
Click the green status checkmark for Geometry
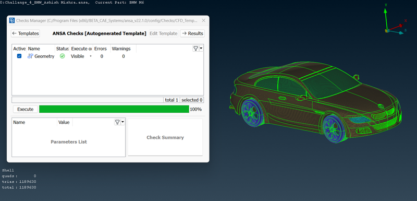(62, 56)
